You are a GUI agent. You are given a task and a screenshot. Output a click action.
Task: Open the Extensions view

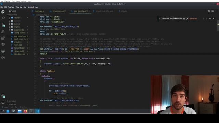[3, 38]
